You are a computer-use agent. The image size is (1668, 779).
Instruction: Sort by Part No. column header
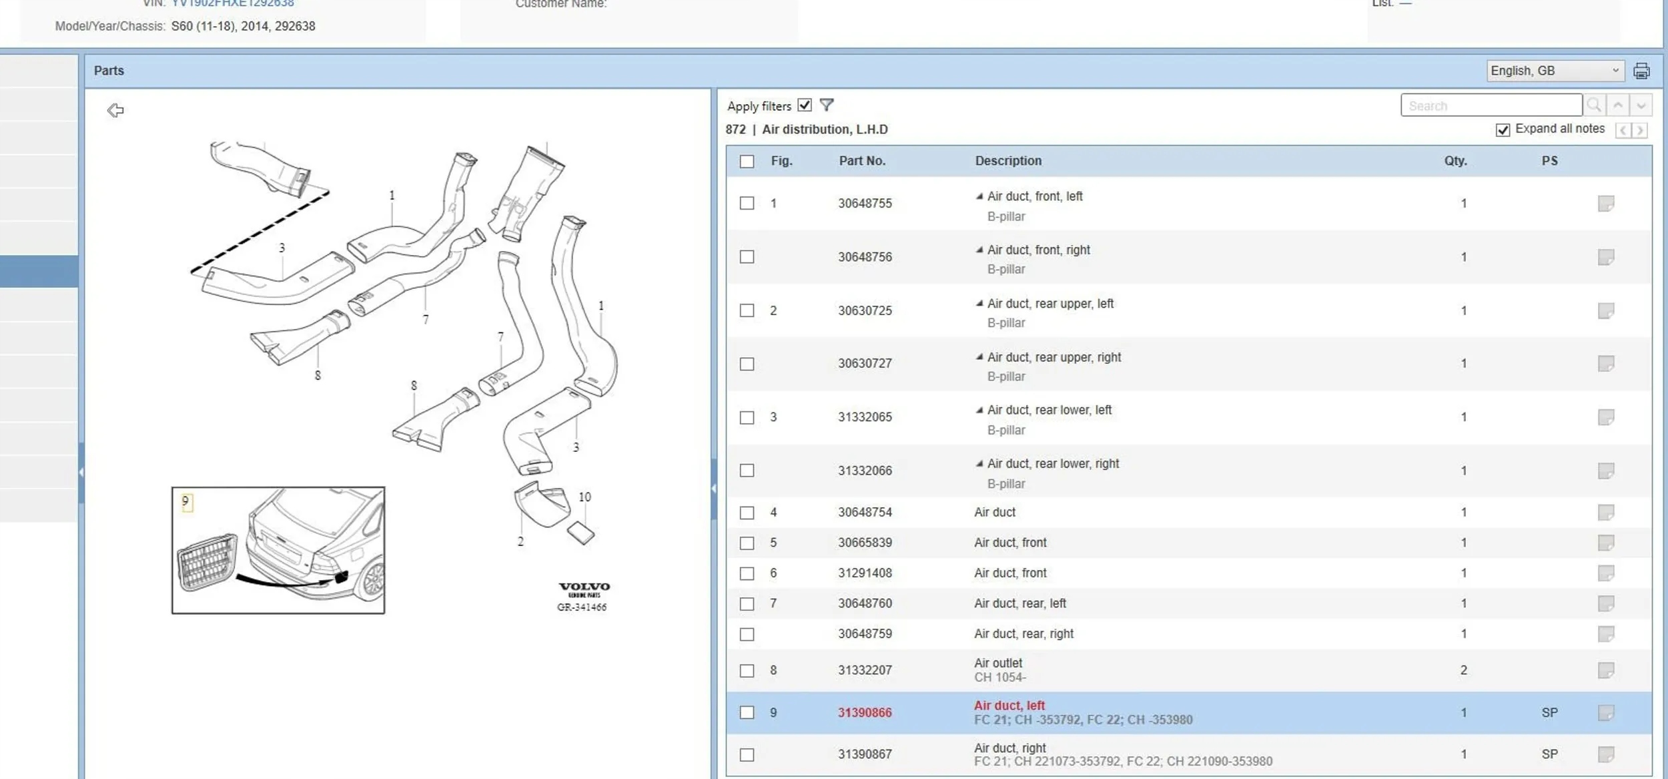861,161
